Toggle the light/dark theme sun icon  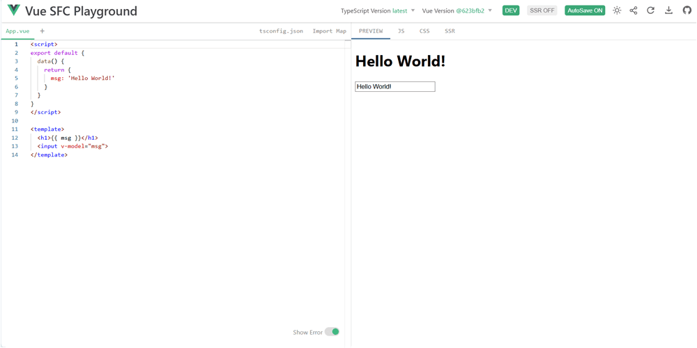(617, 10)
